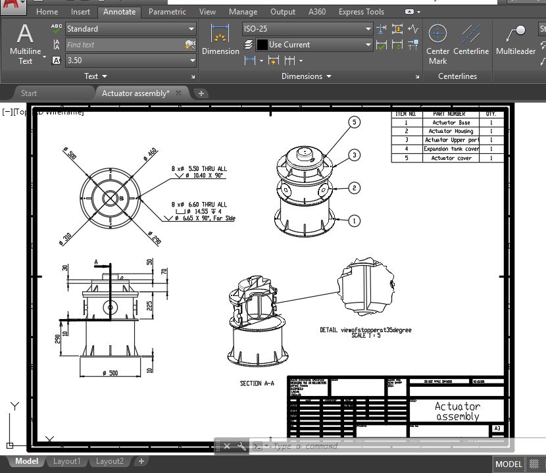
Task: Click the Actuator assembly title block text
Action: 458,411
